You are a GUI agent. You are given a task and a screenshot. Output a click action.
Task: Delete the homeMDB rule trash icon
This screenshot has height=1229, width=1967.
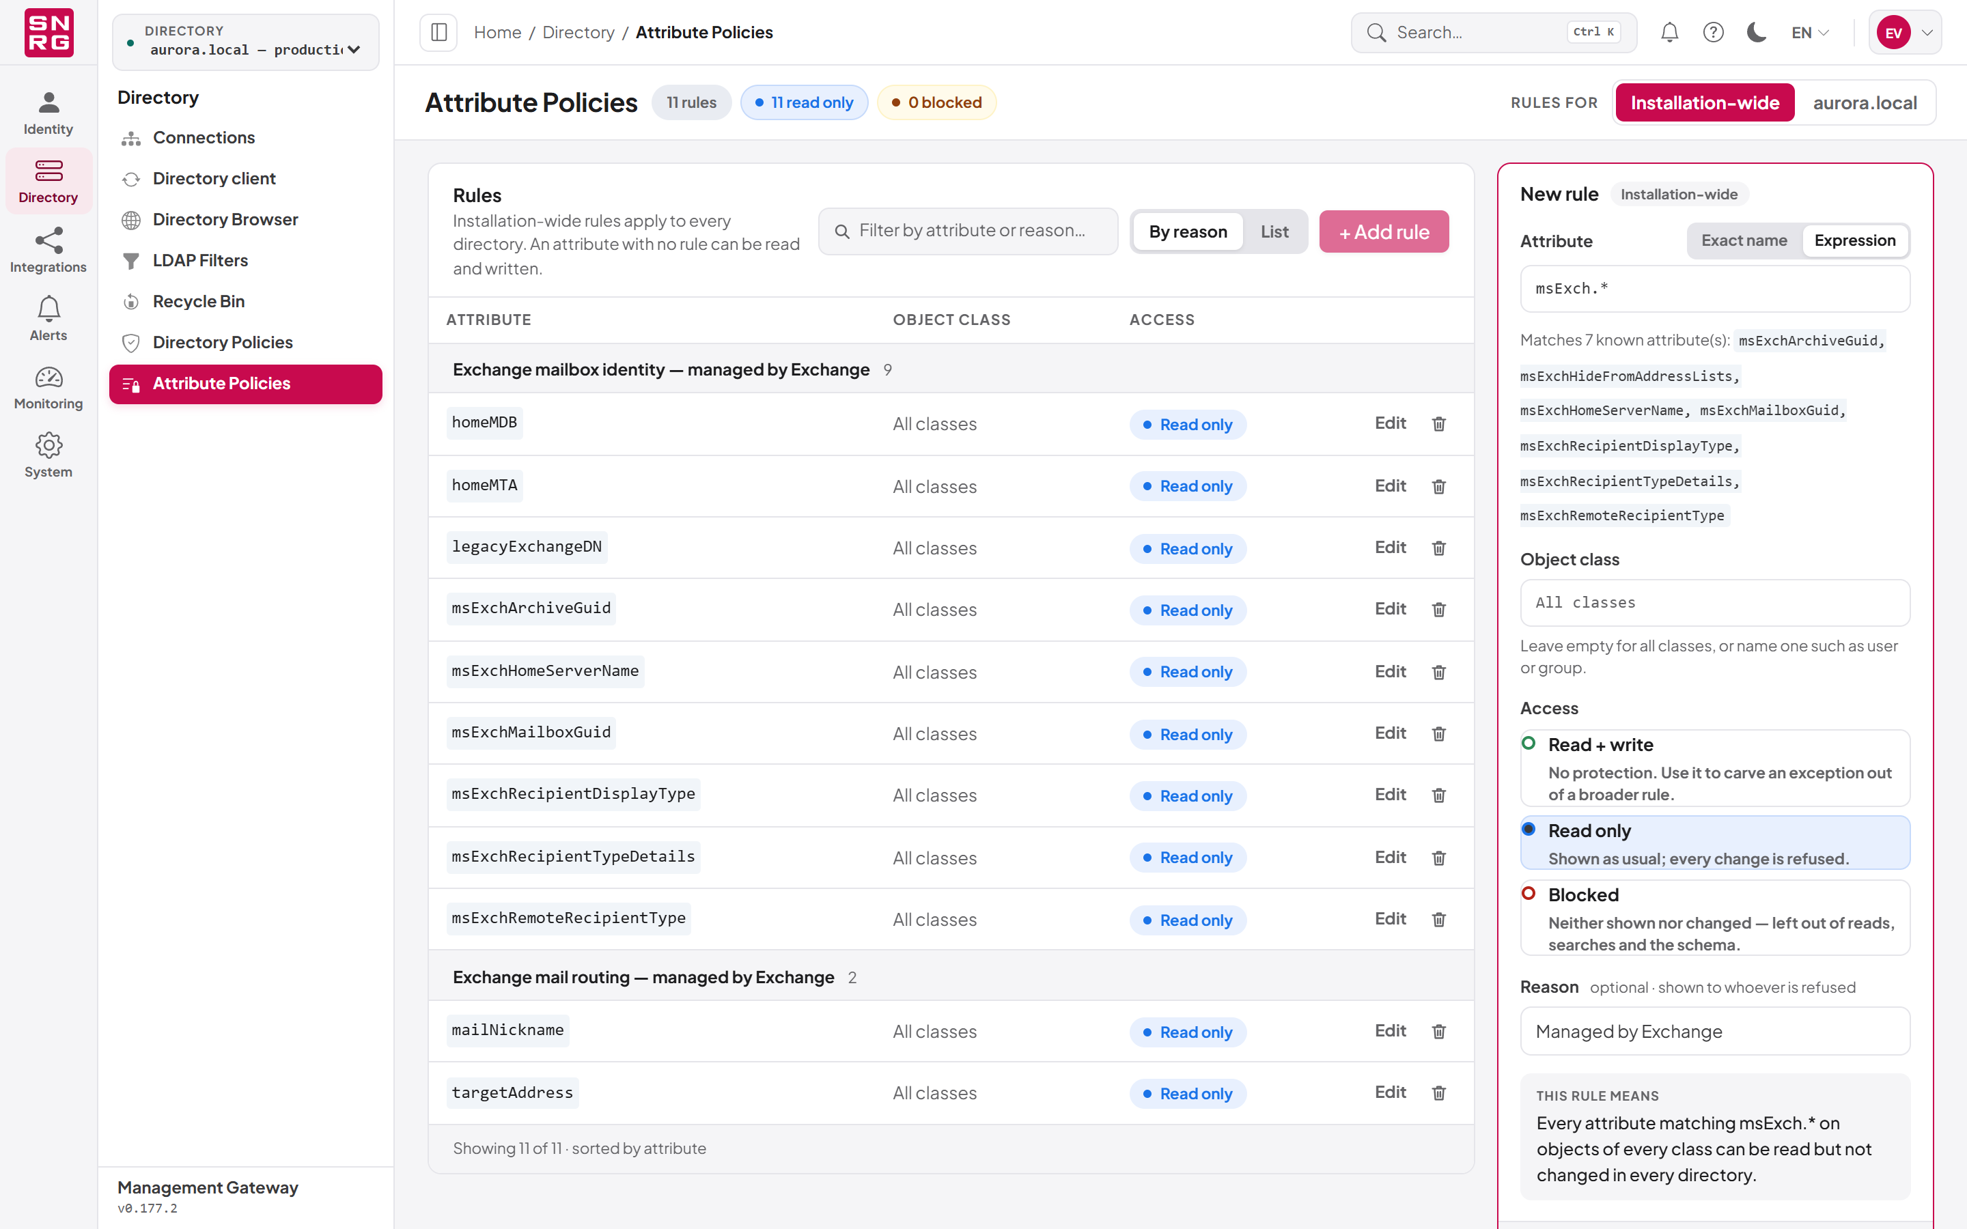tap(1438, 423)
